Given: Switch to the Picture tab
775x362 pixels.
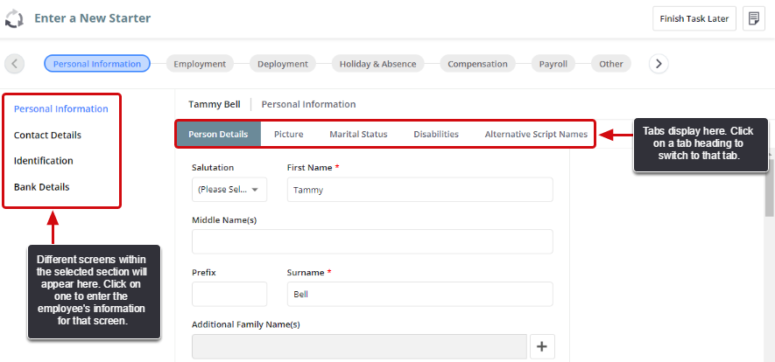Looking at the screenshot, I should coord(288,135).
